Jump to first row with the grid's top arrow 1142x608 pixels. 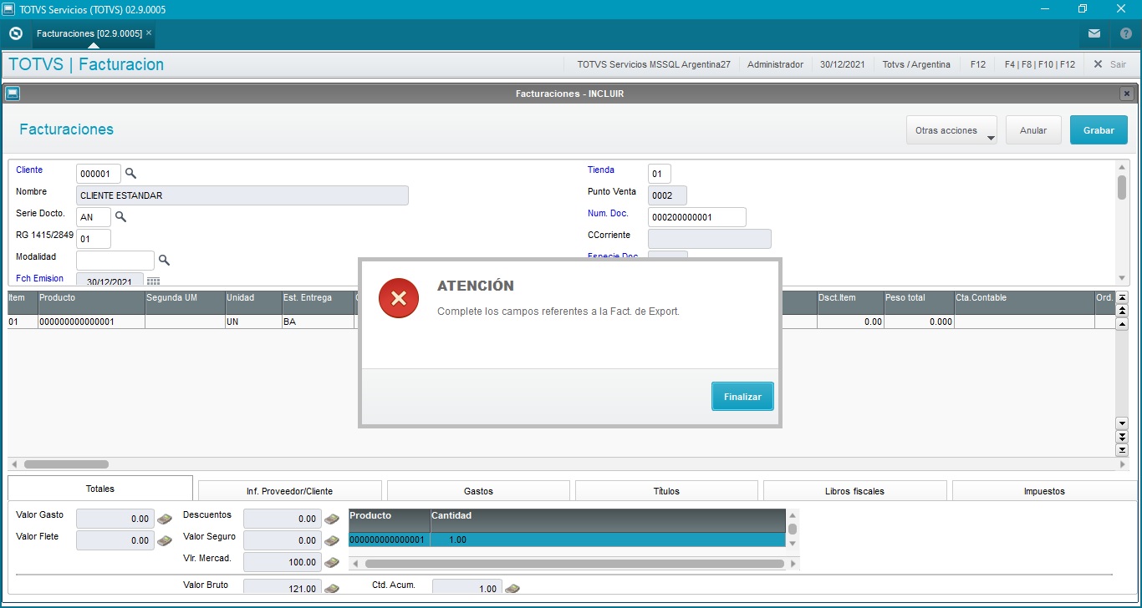point(1122,298)
